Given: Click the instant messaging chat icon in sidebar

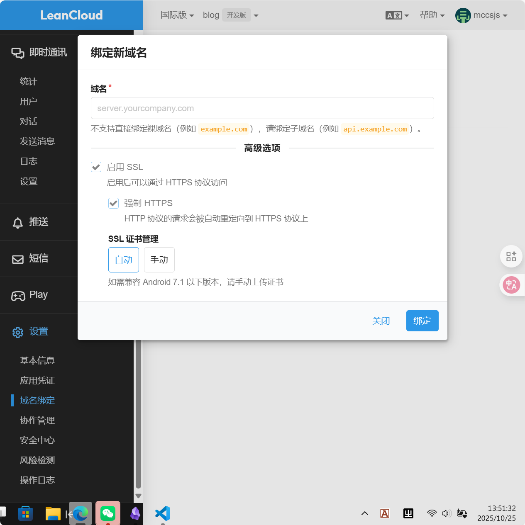Looking at the screenshot, I should pyautogui.click(x=17, y=53).
